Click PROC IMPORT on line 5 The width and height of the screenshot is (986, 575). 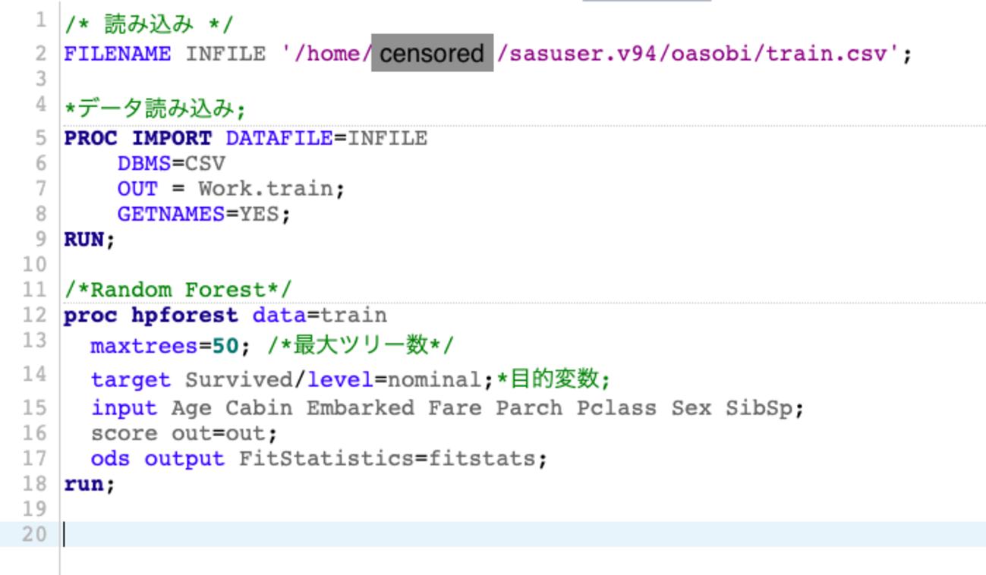pos(137,138)
